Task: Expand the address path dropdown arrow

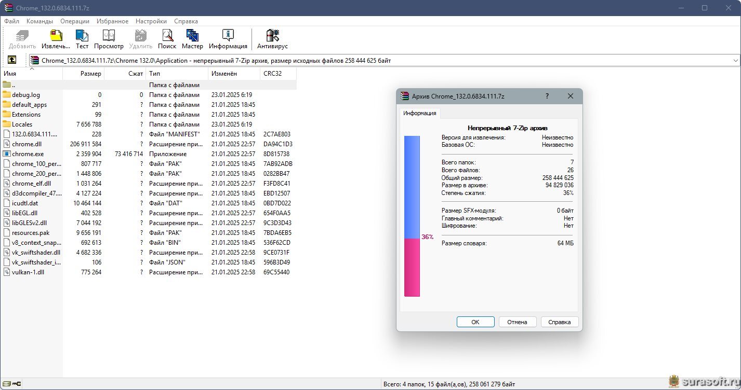Action: click(x=735, y=61)
